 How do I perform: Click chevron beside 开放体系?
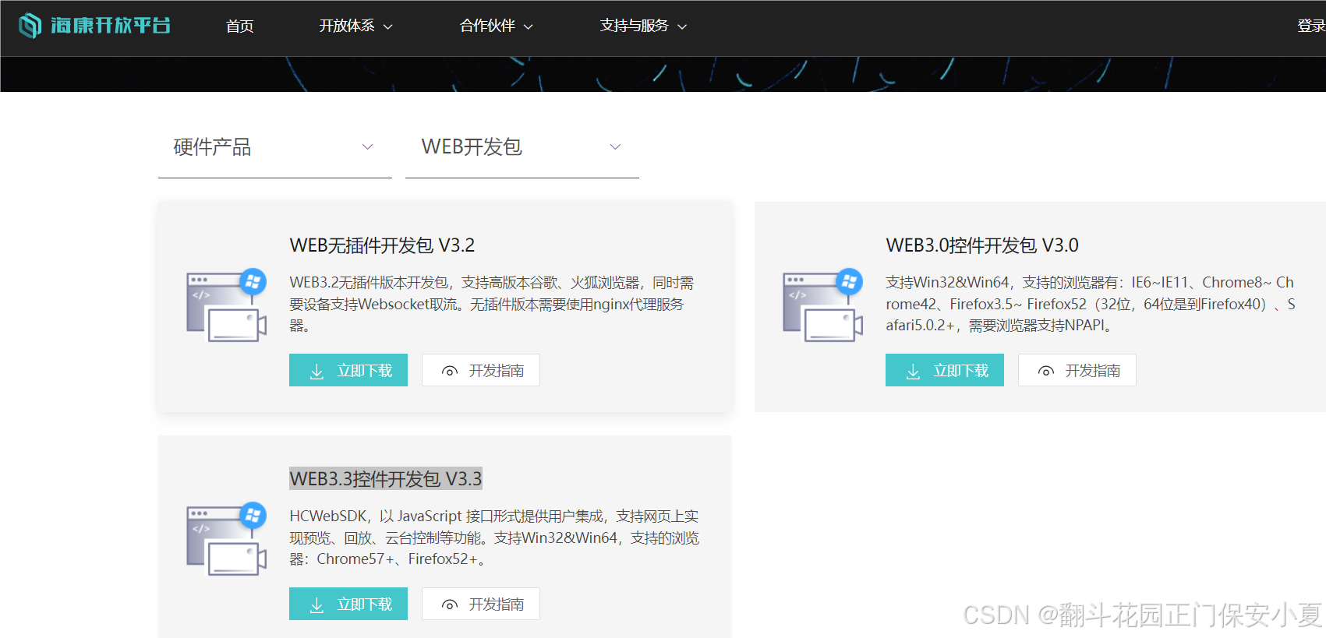tap(387, 26)
